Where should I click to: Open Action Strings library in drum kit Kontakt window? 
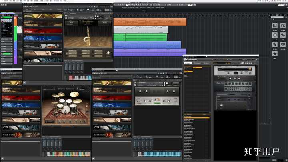(x=21, y=135)
